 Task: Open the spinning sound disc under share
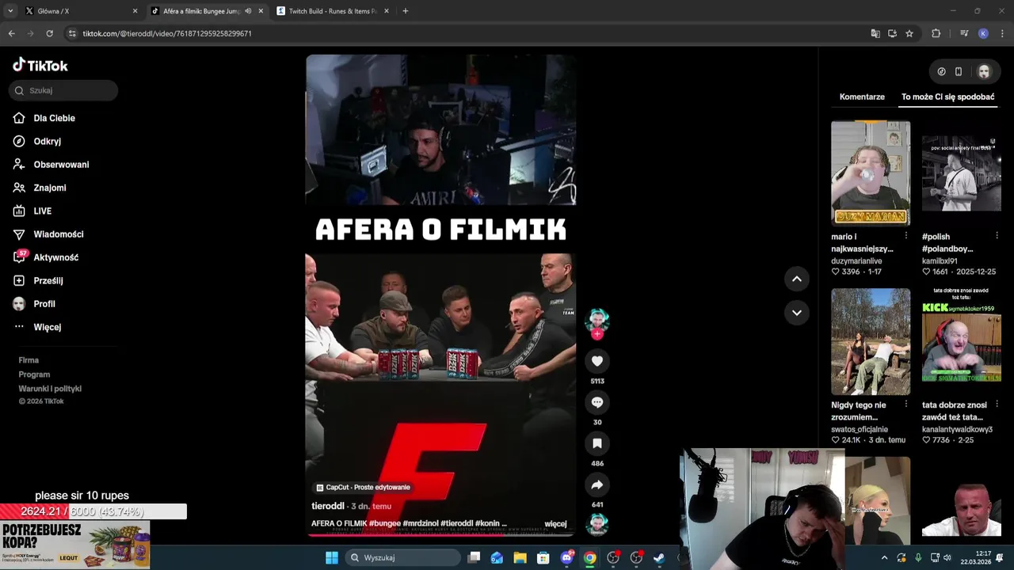[597, 524]
